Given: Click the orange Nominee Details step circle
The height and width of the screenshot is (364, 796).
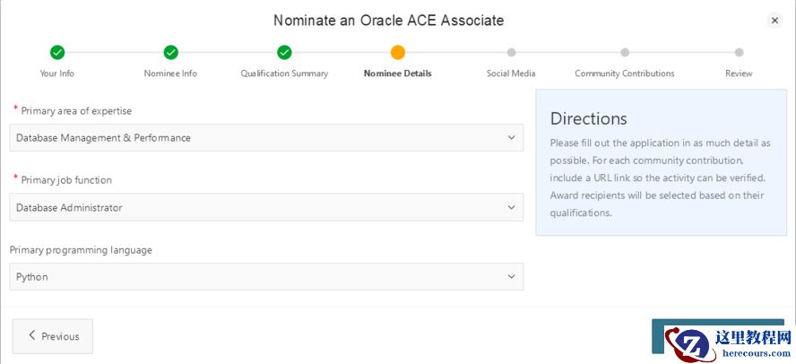Looking at the screenshot, I should tap(398, 53).
